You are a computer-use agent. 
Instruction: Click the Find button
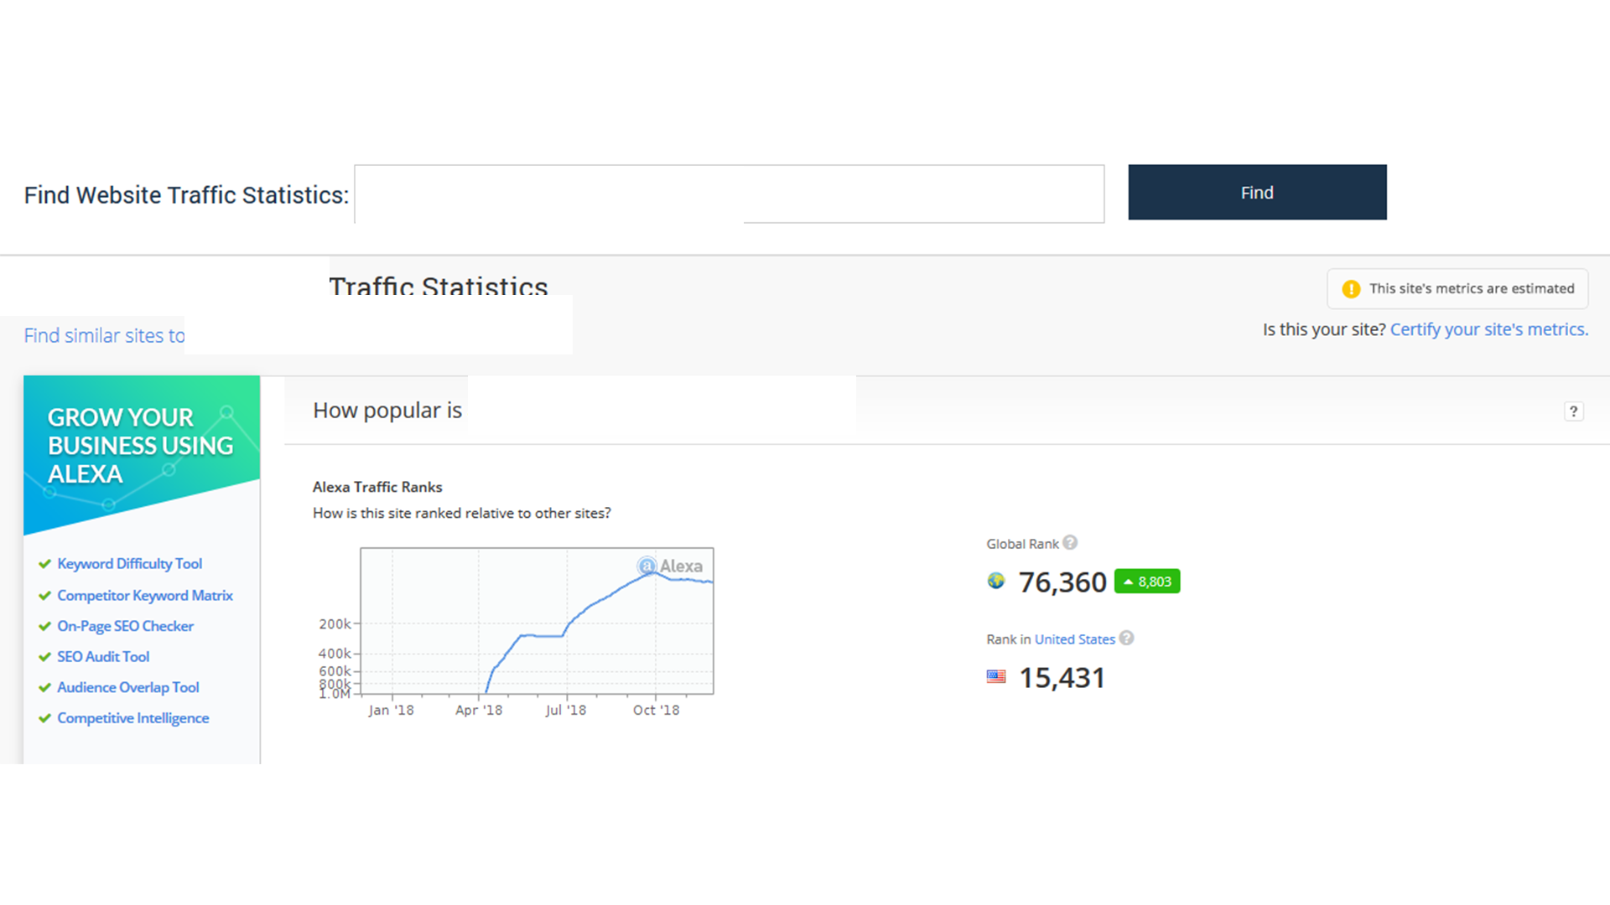(x=1256, y=192)
